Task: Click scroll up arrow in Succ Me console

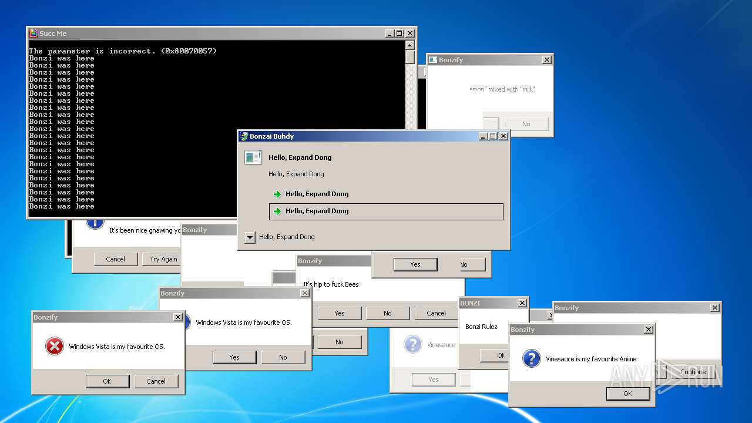Action: pos(410,45)
